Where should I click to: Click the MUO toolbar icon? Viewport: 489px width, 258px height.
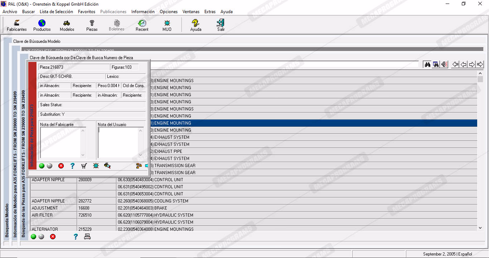tap(167, 25)
